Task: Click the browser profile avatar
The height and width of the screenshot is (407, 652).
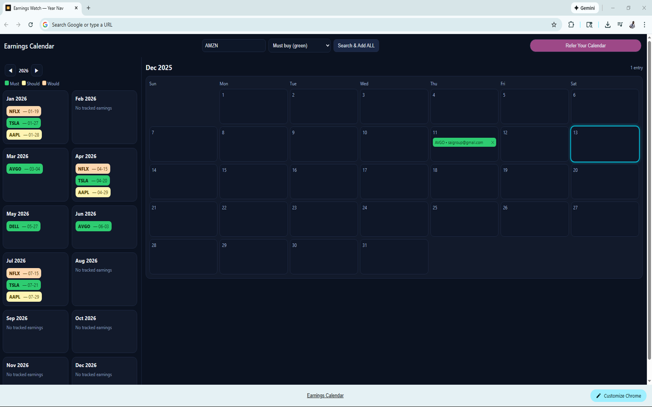Action: pos(632,24)
